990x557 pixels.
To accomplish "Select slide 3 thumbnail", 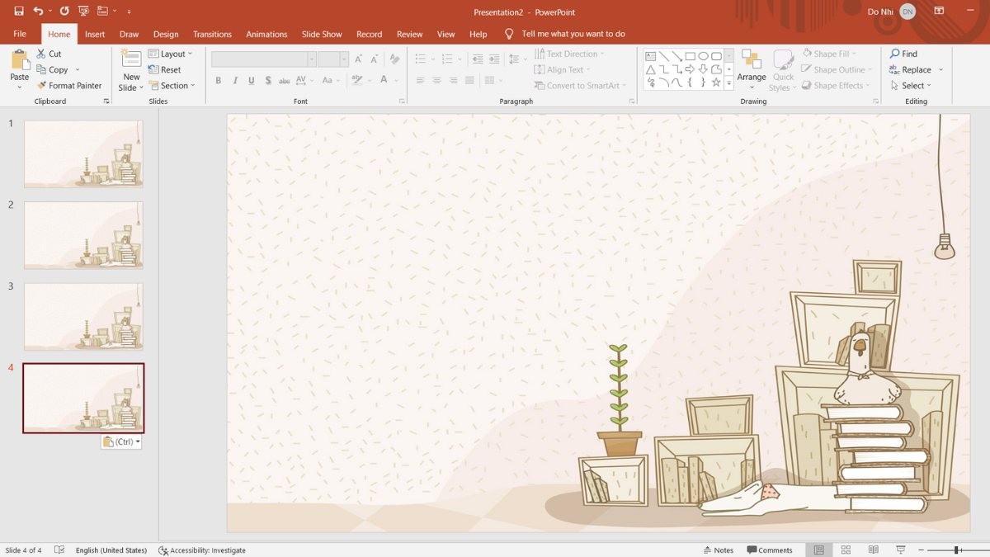I will pos(83,317).
